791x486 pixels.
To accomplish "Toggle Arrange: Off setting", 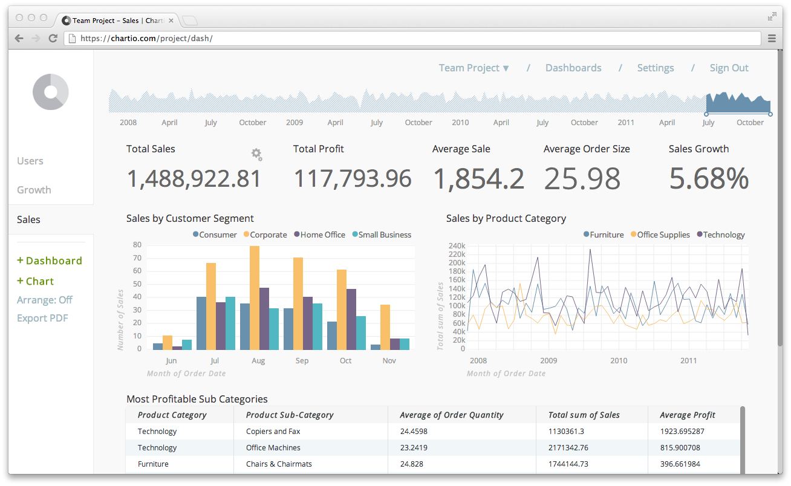I will point(45,300).
